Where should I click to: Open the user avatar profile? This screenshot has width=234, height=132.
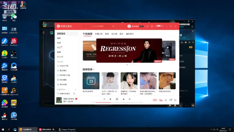coord(129,26)
